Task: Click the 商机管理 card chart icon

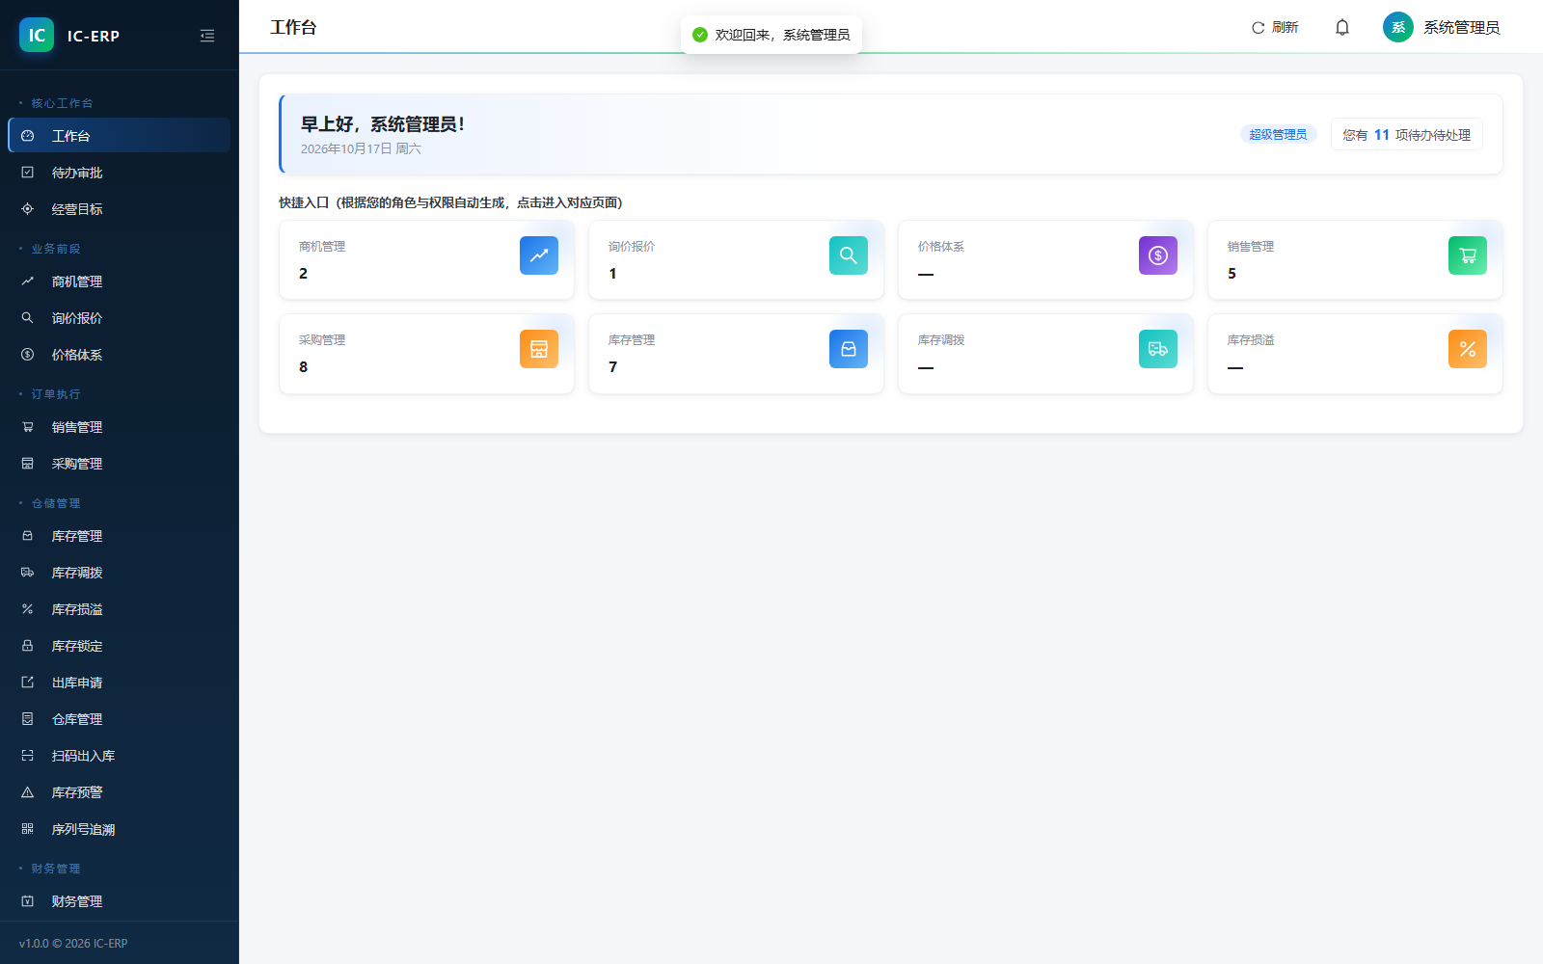Action: 539,255
